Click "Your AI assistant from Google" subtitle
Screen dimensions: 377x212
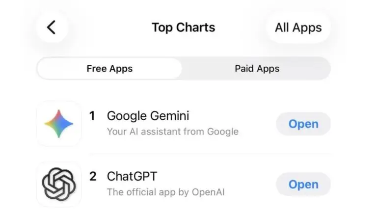172,132
